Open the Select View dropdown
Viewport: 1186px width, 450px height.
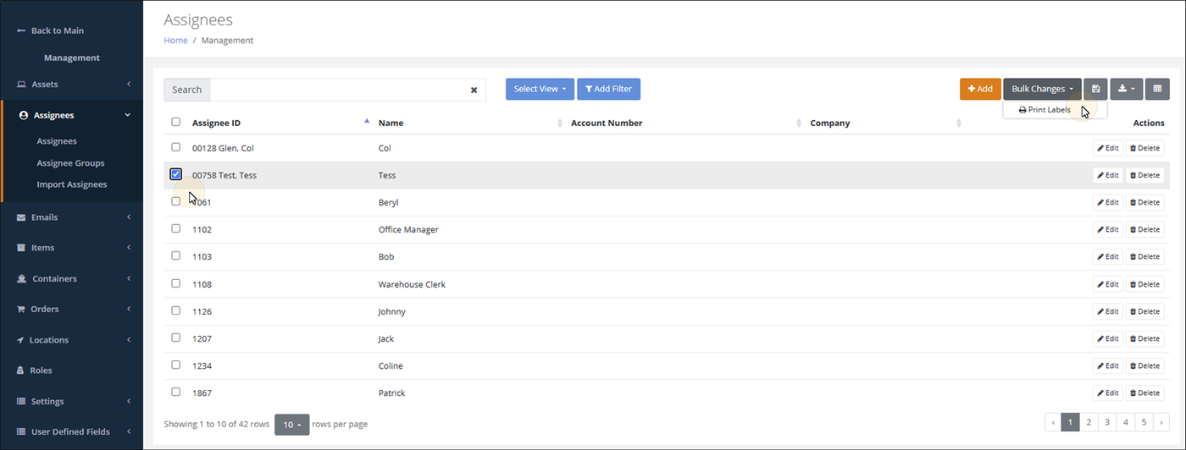[x=540, y=89]
